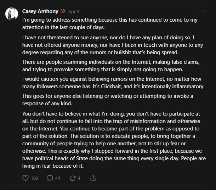Like the post with the heart icon
The width and height of the screenshot is (216, 190).
[x=25, y=178]
